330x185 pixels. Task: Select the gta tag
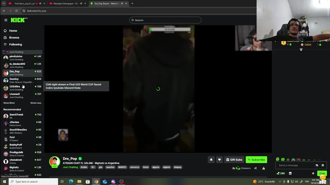tap(101, 167)
